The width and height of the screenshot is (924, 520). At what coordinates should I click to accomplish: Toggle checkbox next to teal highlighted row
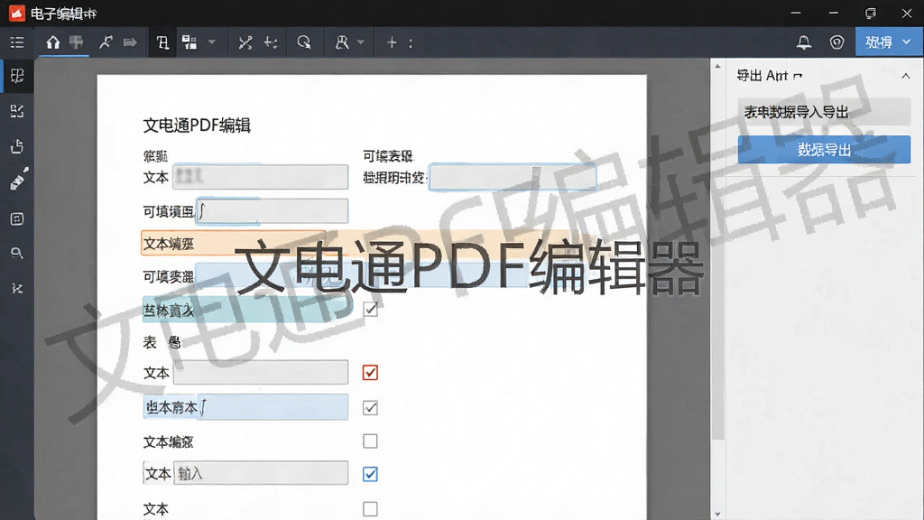click(x=370, y=309)
